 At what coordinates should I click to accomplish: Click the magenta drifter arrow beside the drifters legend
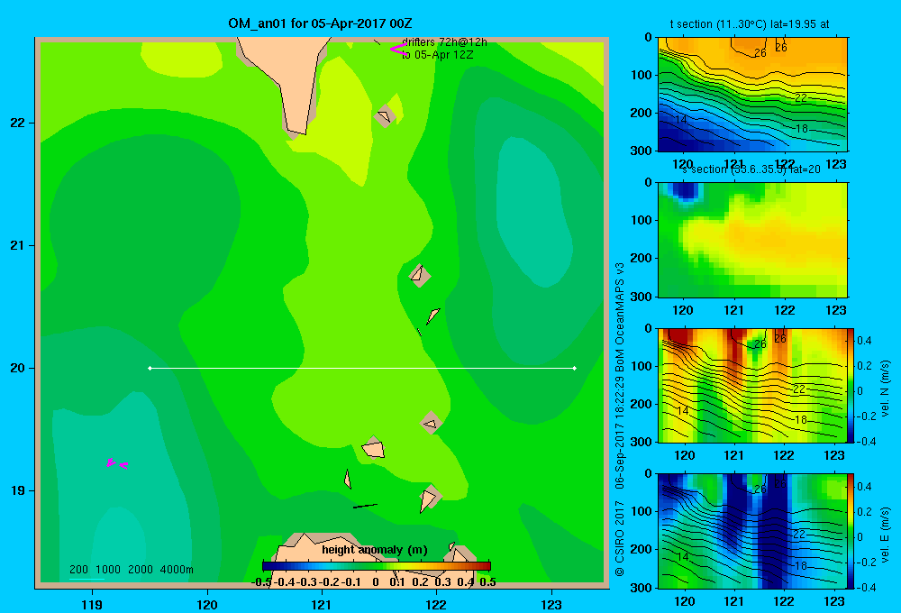tap(397, 50)
